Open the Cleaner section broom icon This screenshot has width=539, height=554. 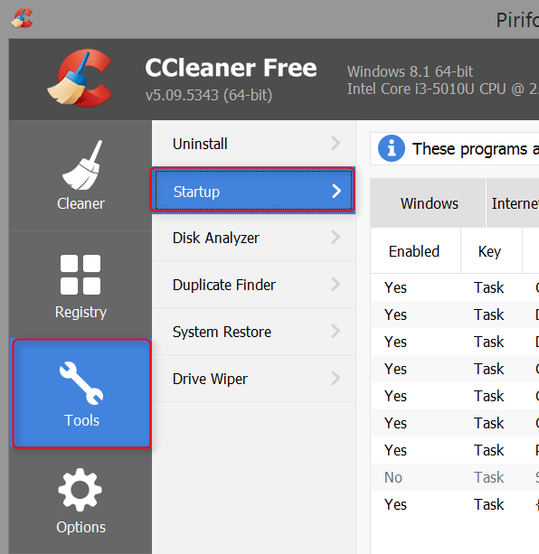point(82,165)
